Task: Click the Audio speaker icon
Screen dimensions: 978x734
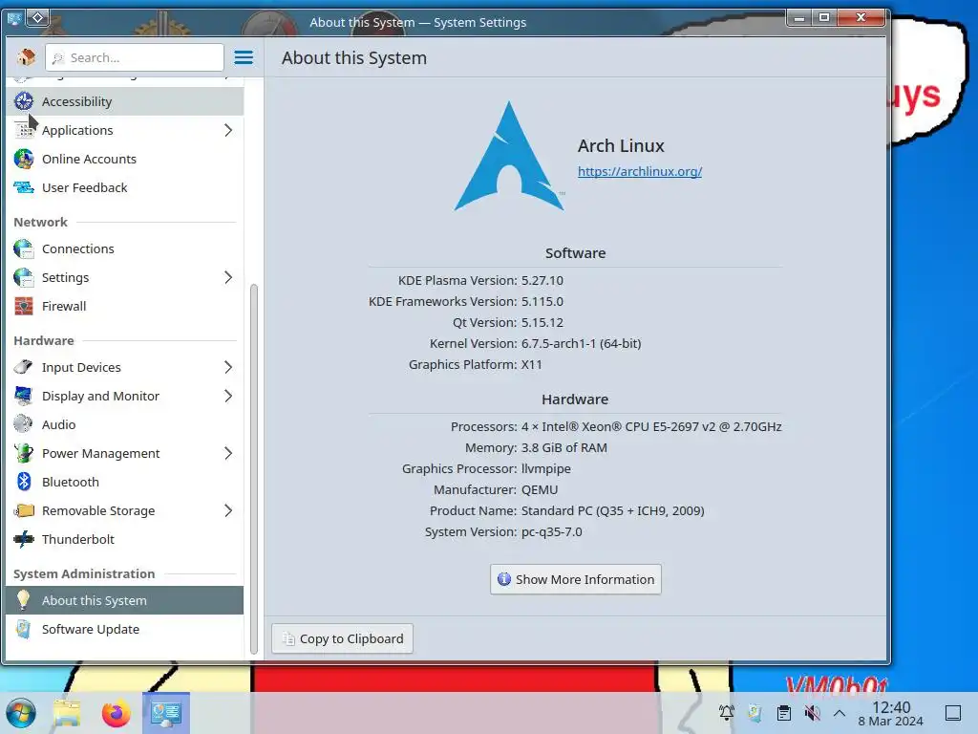Action: [x=24, y=424]
